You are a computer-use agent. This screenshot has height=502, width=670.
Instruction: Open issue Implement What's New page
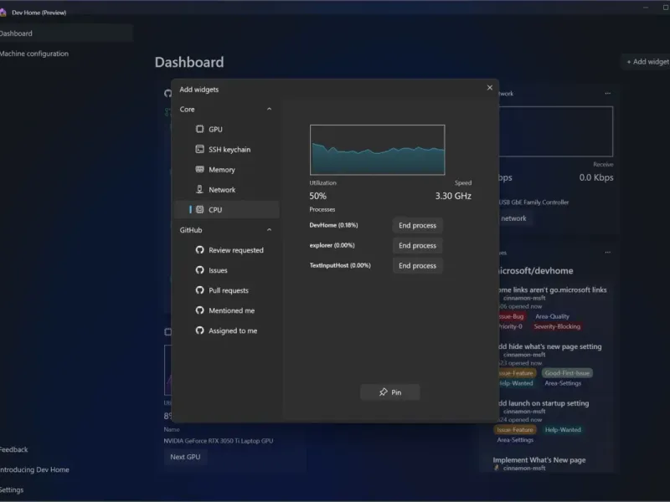[539, 459]
